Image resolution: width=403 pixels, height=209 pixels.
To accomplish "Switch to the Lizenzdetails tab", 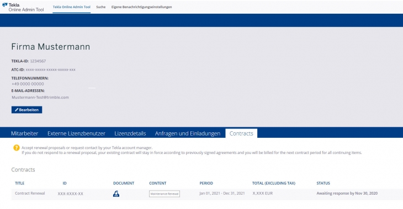I will [x=130, y=133].
